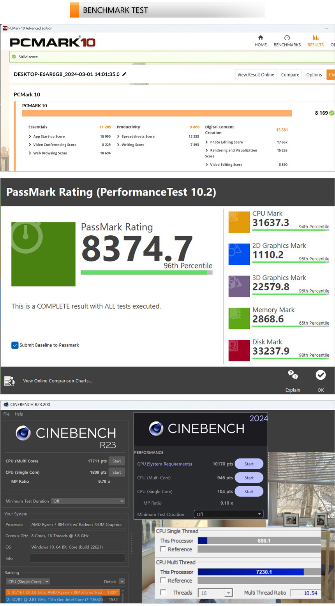This screenshot has width=335, height=606.
Task: Click the Cinebench R23 sphere logo
Action: [x=23, y=433]
